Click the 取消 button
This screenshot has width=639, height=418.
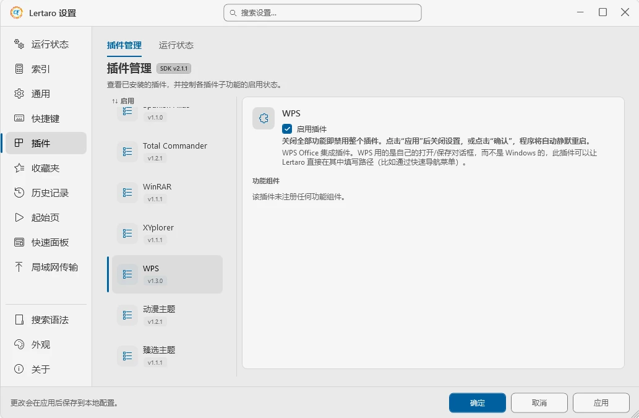coord(539,403)
